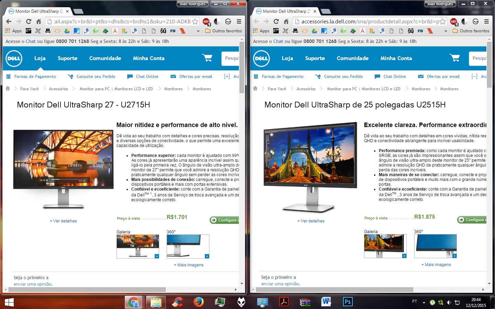The width and height of the screenshot is (495, 309).
Task: Open Suporte menu in left Dell page
Action: (x=67, y=58)
